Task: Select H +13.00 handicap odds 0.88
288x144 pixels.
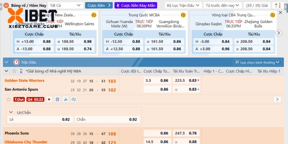Action: [x=34, y=41]
